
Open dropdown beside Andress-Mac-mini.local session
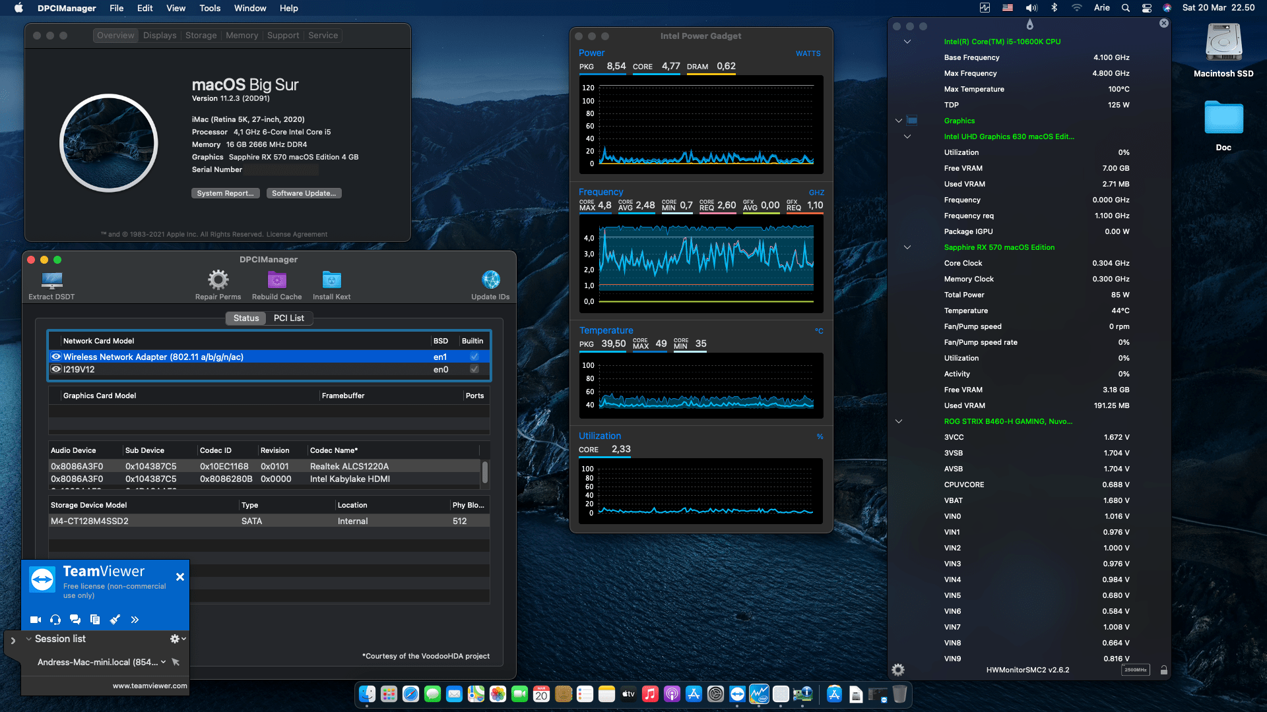163,662
